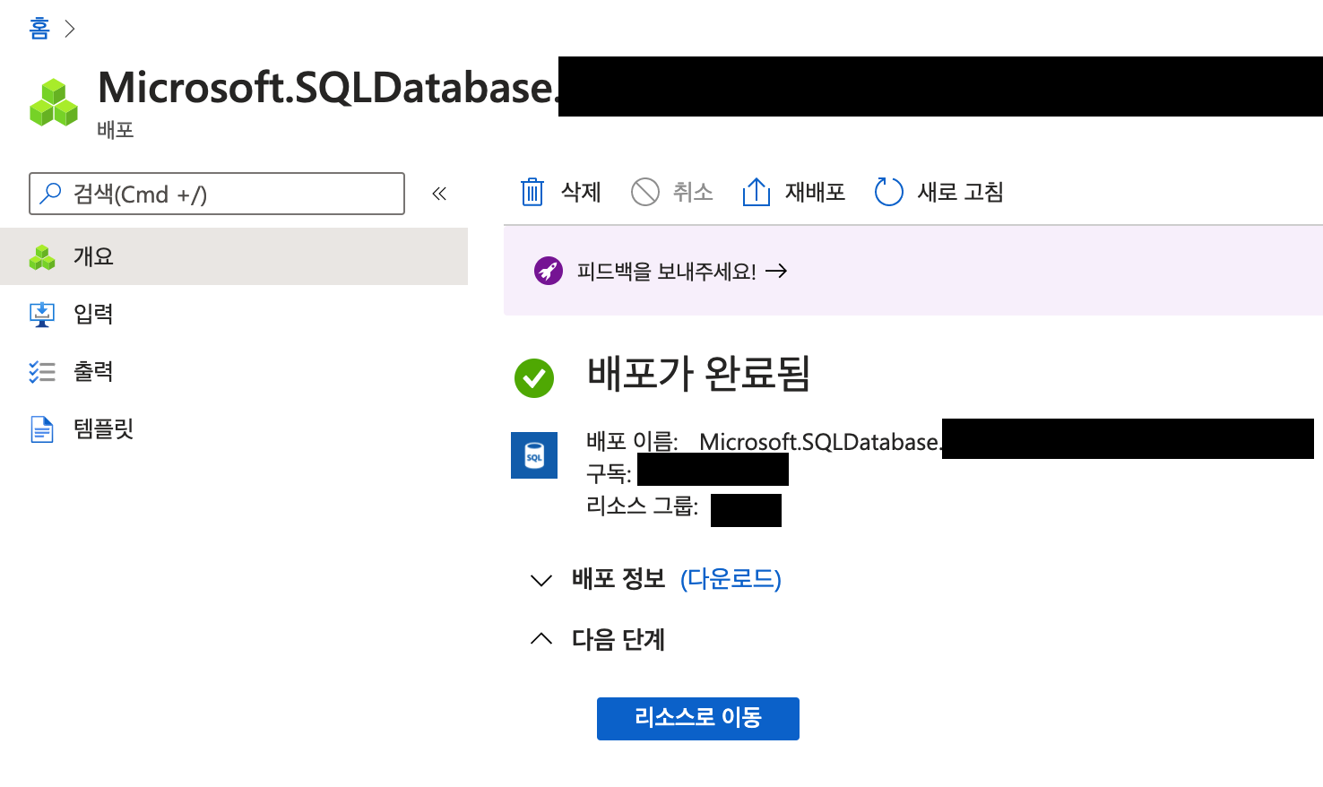The height and width of the screenshot is (787, 1323).
Task: Click the 재배포 upload arrow icon
Action: pyautogui.click(x=757, y=192)
